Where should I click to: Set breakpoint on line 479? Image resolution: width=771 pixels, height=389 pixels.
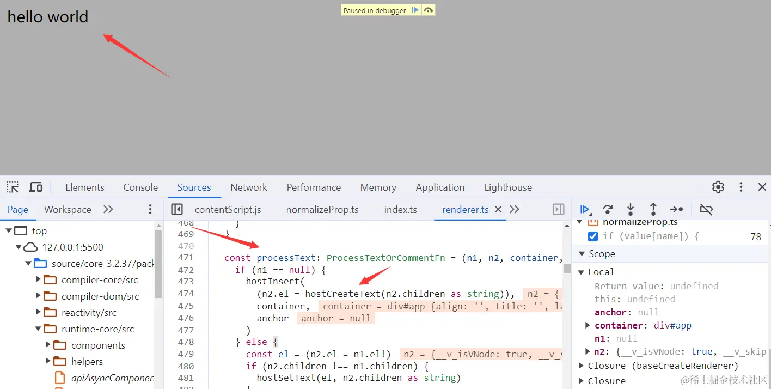pos(186,354)
